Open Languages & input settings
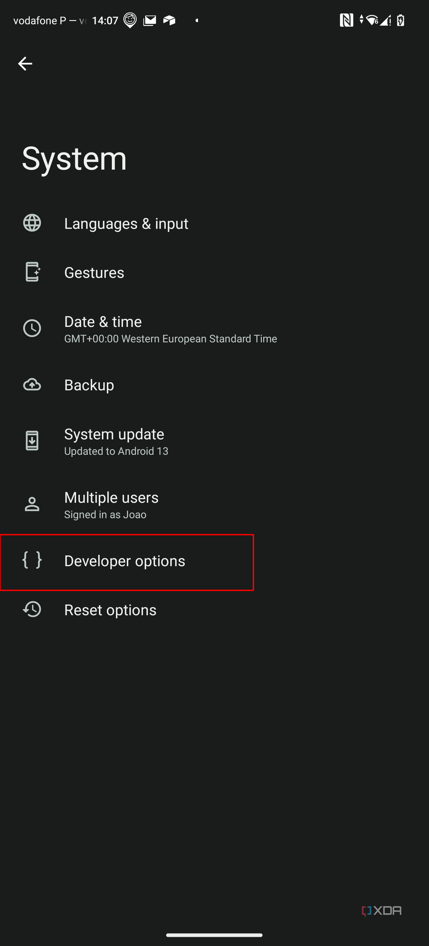429x946 pixels. [x=126, y=224]
